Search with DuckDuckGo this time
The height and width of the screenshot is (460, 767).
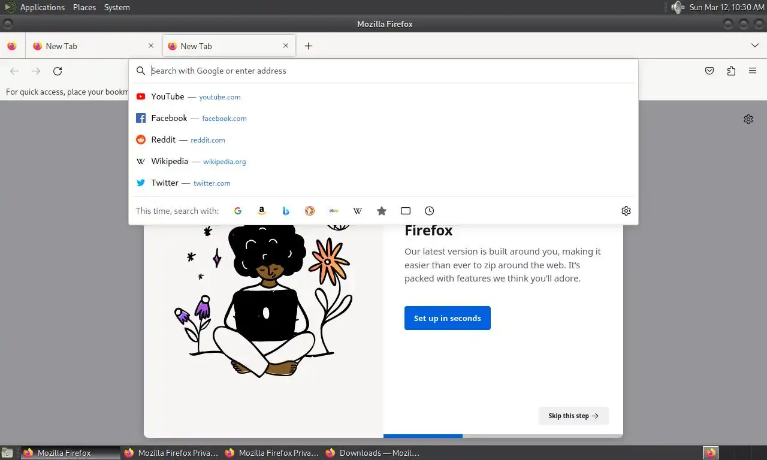point(310,211)
